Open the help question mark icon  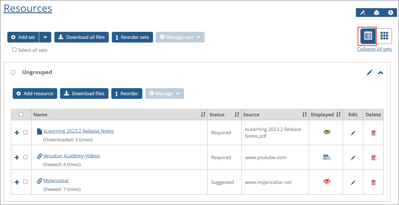click(391, 13)
